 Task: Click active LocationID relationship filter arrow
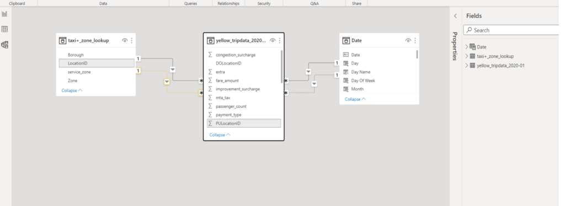173,69
